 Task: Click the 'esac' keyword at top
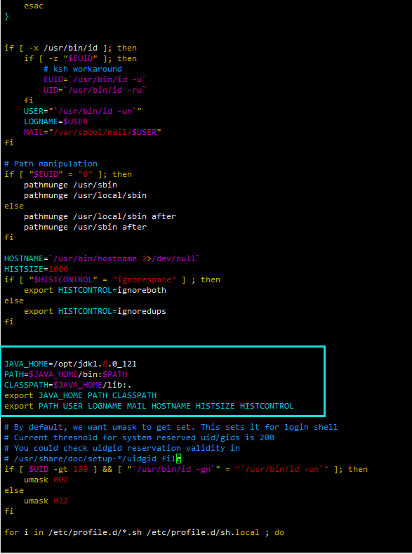click(x=34, y=6)
